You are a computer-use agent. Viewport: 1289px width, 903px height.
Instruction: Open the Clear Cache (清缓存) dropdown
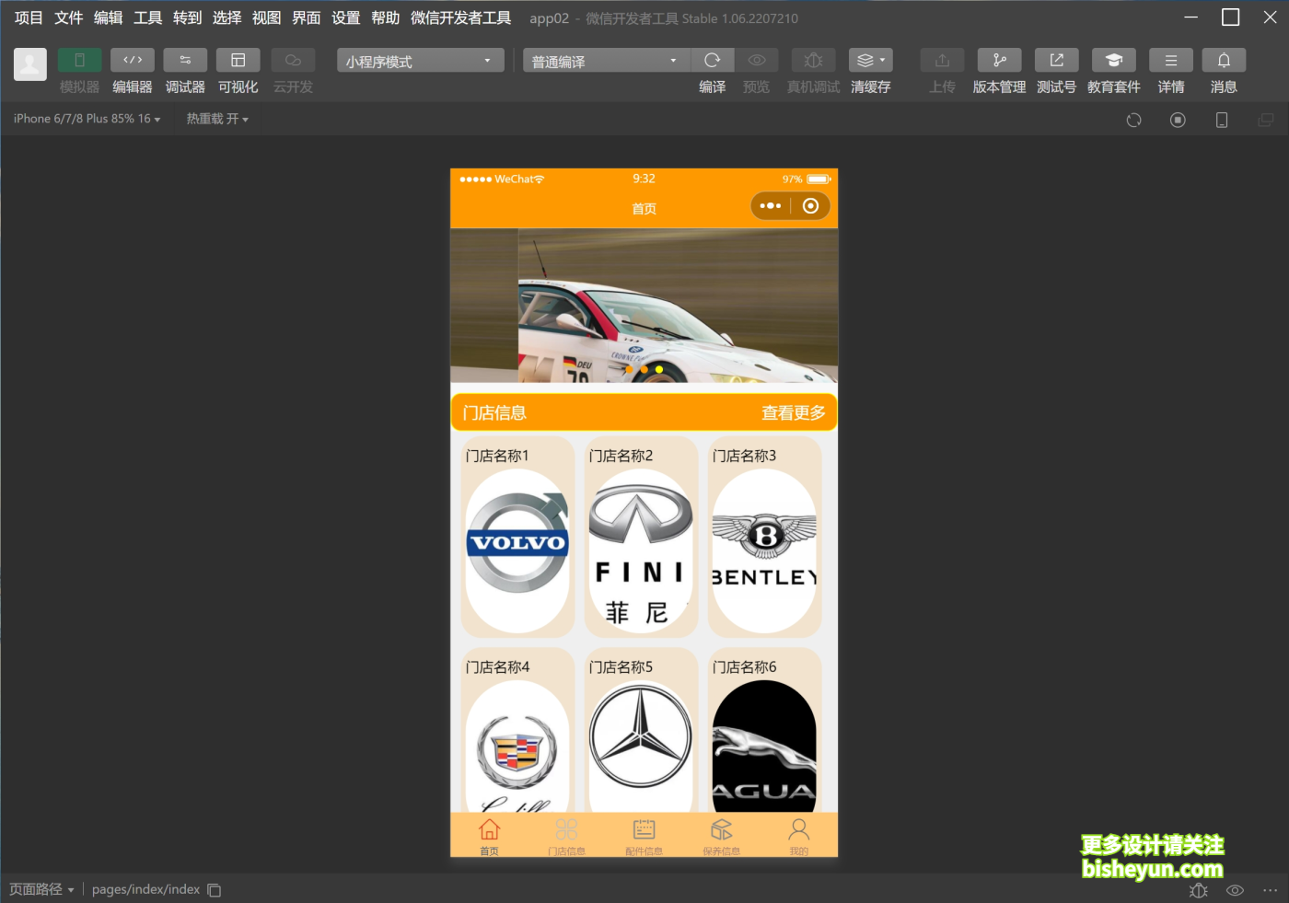(x=871, y=60)
